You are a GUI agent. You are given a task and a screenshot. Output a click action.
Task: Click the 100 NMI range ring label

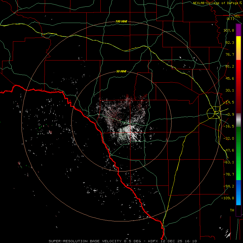coord(121,21)
